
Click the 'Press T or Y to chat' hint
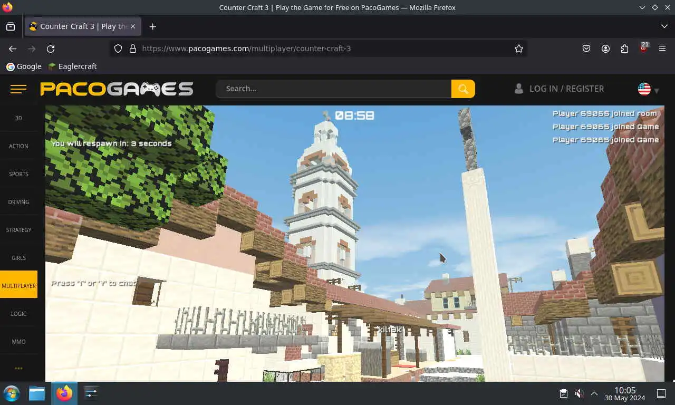point(94,283)
